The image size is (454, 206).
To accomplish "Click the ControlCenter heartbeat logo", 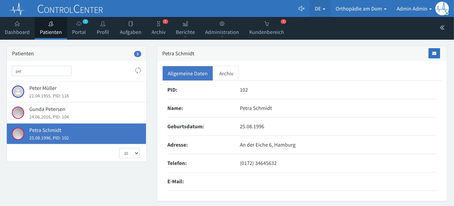I will click(x=17, y=9).
